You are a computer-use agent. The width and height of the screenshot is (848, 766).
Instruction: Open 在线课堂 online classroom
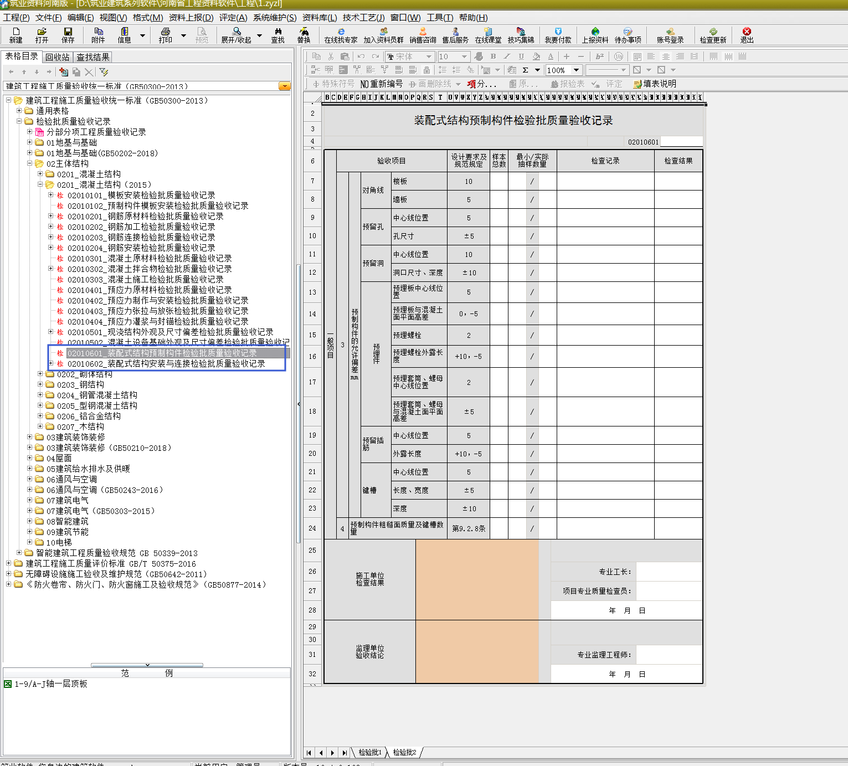point(488,35)
